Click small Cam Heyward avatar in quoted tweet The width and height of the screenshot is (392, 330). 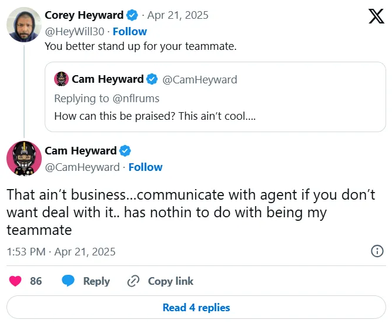[61, 79]
